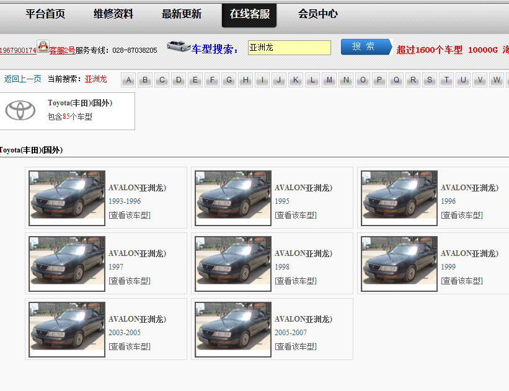Screen dimensions: 509x391
Task: Click the AVALON 1998 car thumbnail
Action: click(x=233, y=264)
